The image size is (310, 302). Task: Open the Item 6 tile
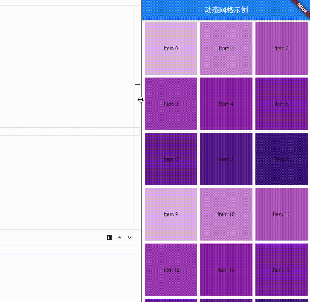[171, 159]
